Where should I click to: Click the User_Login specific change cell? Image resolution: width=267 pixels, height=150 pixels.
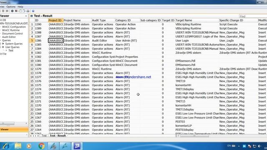coord(238,41)
